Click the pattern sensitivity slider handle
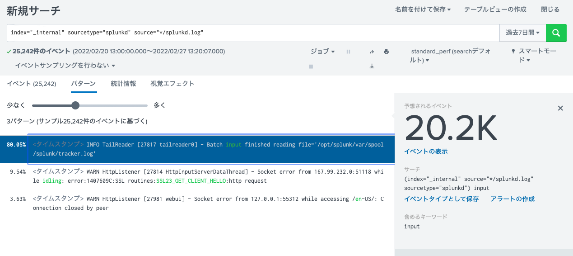This screenshot has height=256, width=573. click(x=75, y=105)
